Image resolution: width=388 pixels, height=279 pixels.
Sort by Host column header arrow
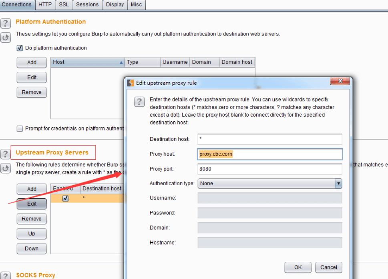click(x=121, y=62)
